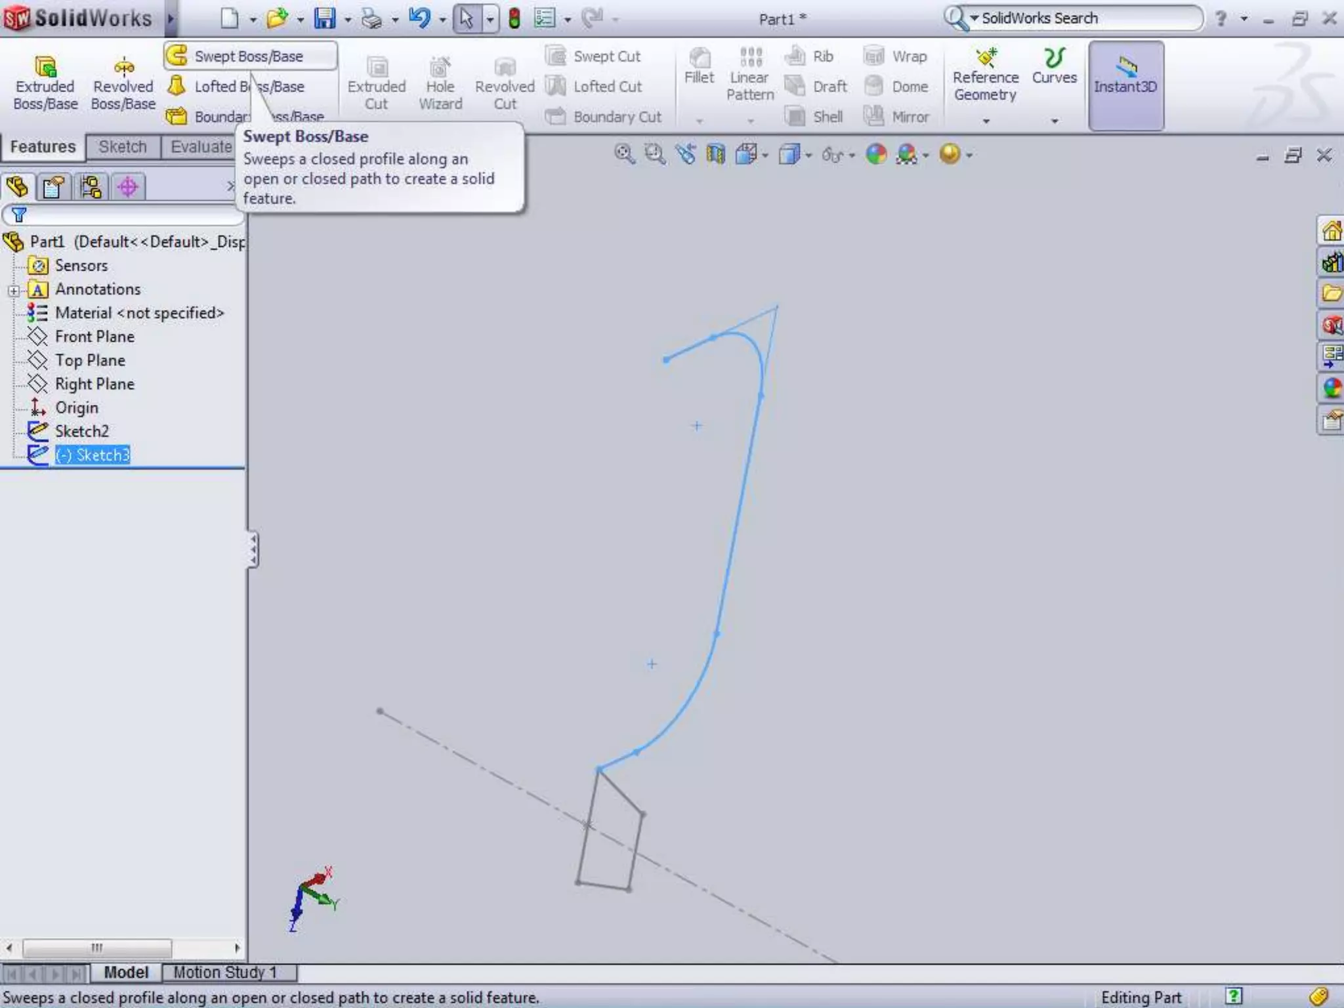
Task: Open the Save dropdown arrow
Action: tap(348, 20)
